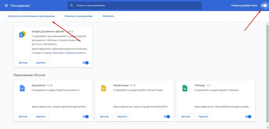Click Идентификатор aapocclcgogkmnckokdopfmh text
This screenshot has height=129, width=269.
pyautogui.click(x=141, y=107)
